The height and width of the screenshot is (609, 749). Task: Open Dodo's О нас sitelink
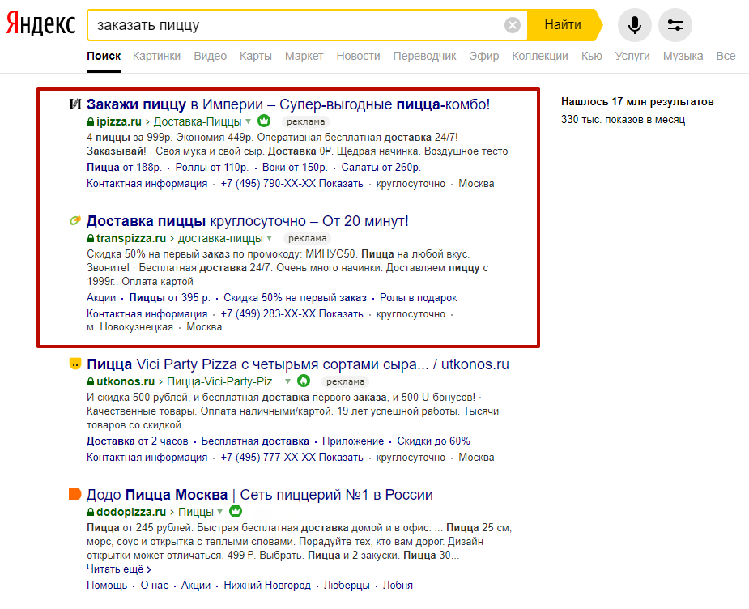pos(155,586)
